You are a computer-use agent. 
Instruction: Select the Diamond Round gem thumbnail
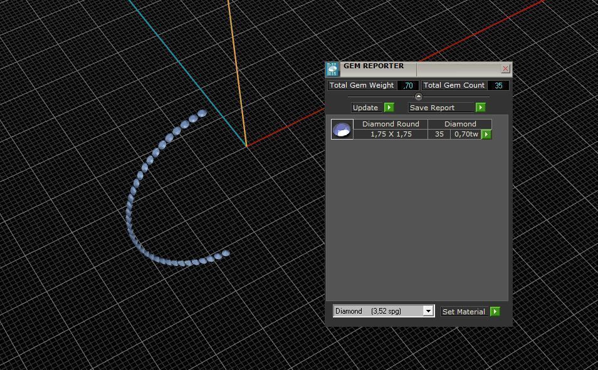pos(342,129)
